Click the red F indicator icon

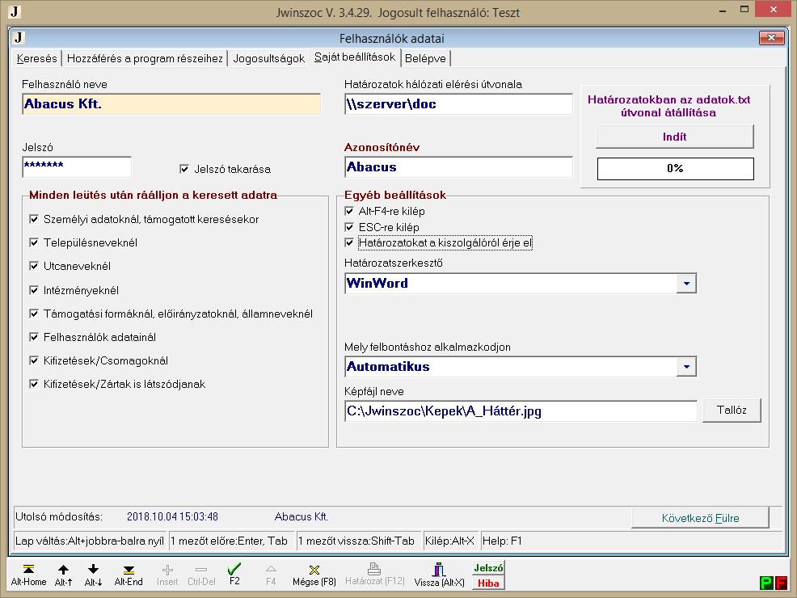[x=781, y=583]
